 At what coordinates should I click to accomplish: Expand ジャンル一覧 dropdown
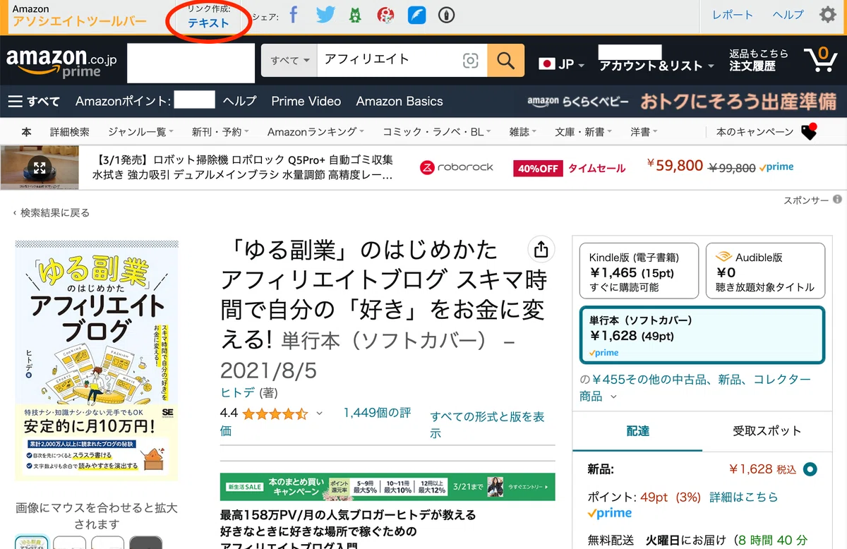point(141,132)
